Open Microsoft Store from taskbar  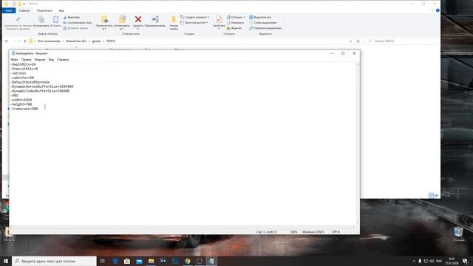[127, 261]
